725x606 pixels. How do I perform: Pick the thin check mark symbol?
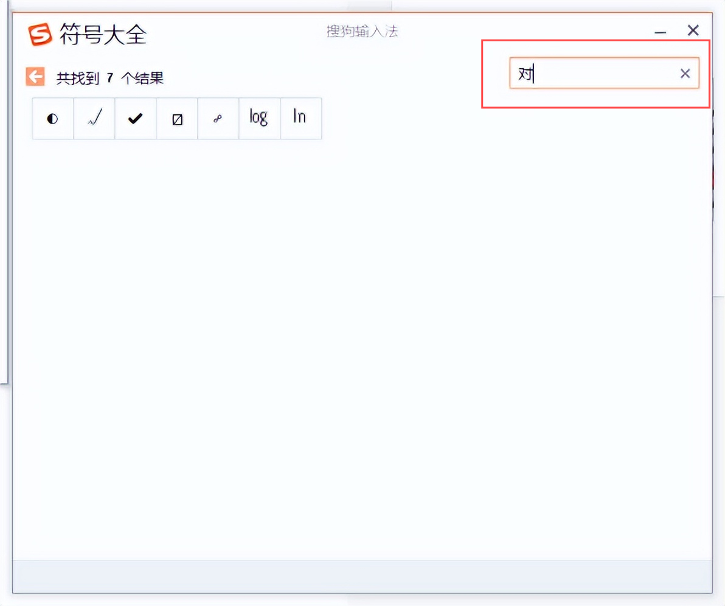tap(94, 119)
